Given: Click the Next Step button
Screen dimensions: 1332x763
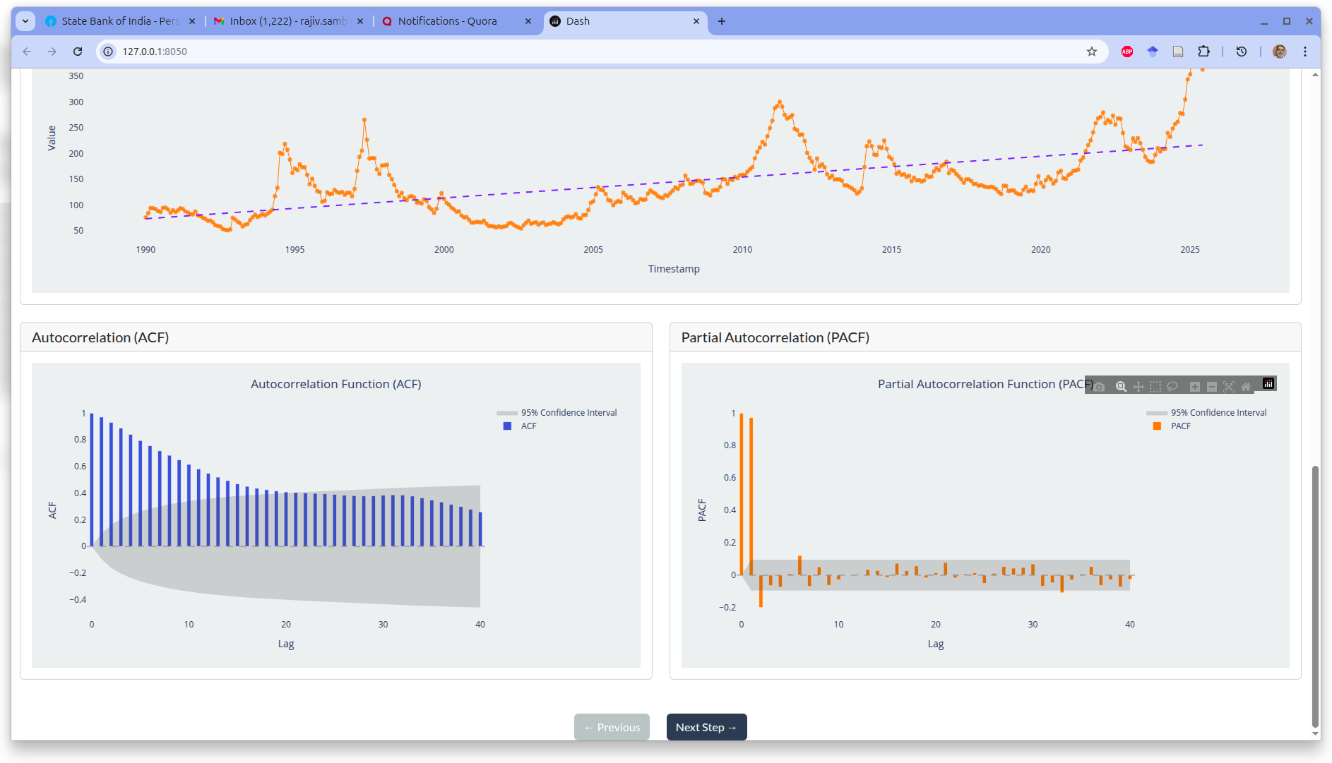Looking at the screenshot, I should tap(706, 727).
